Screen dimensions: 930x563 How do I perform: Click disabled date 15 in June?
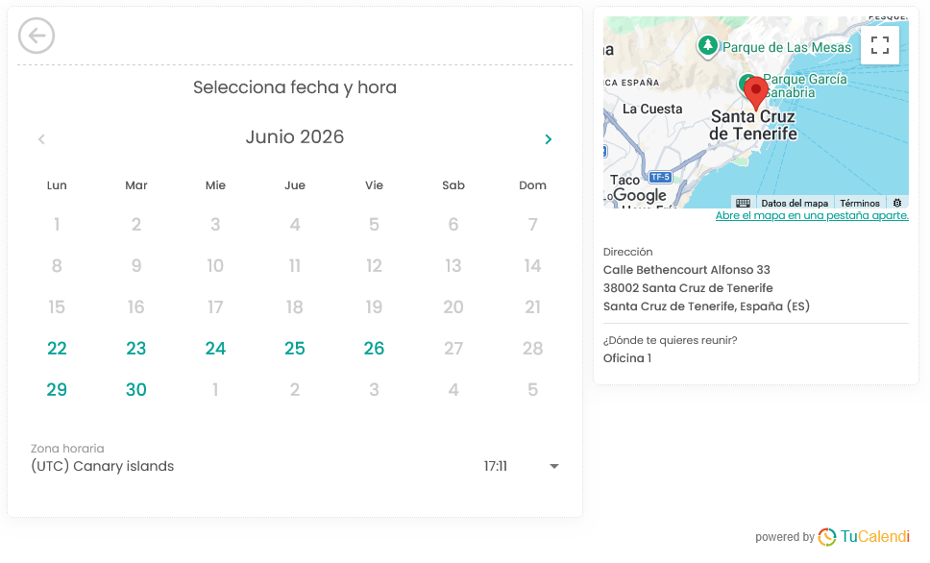(57, 306)
